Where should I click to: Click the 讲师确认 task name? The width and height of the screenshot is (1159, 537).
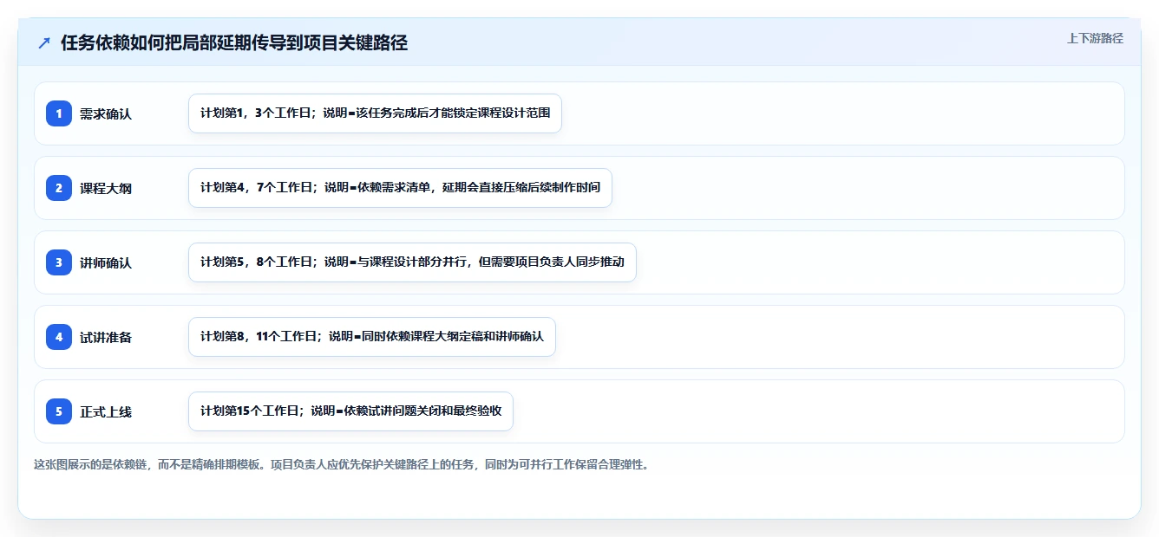pyautogui.click(x=106, y=262)
